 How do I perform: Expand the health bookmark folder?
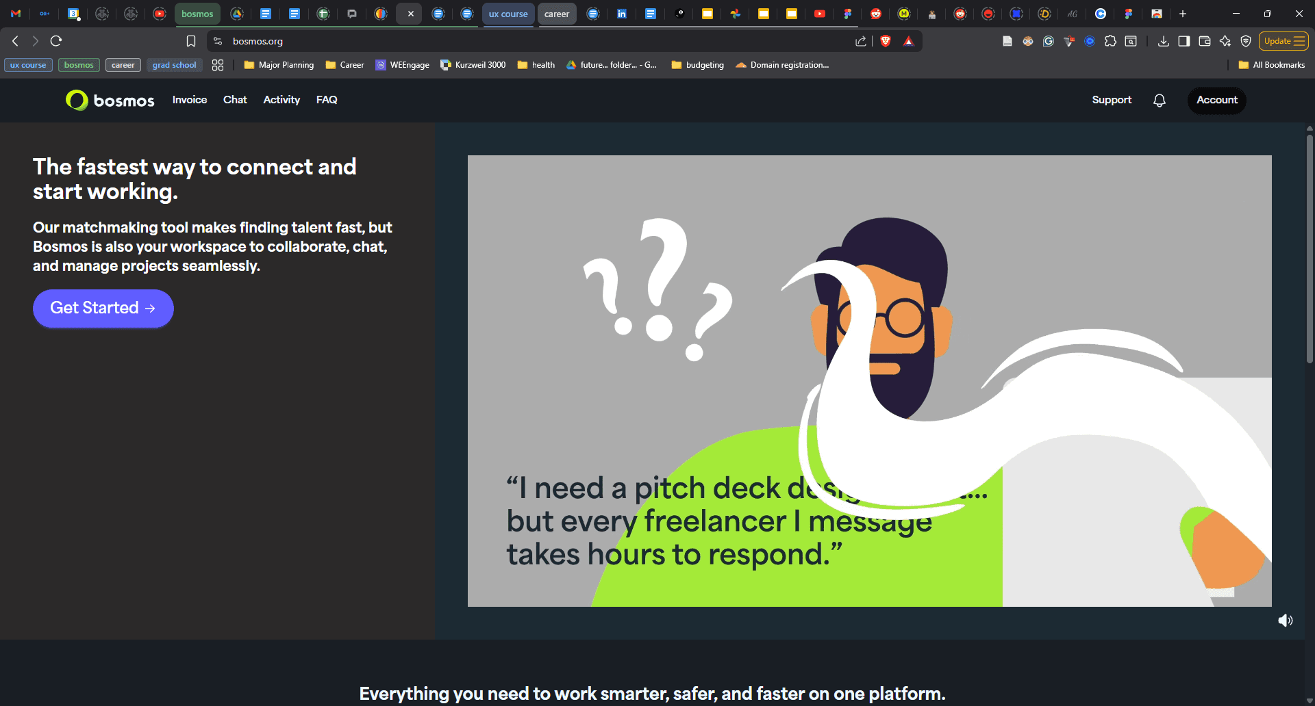click(536, 65)
